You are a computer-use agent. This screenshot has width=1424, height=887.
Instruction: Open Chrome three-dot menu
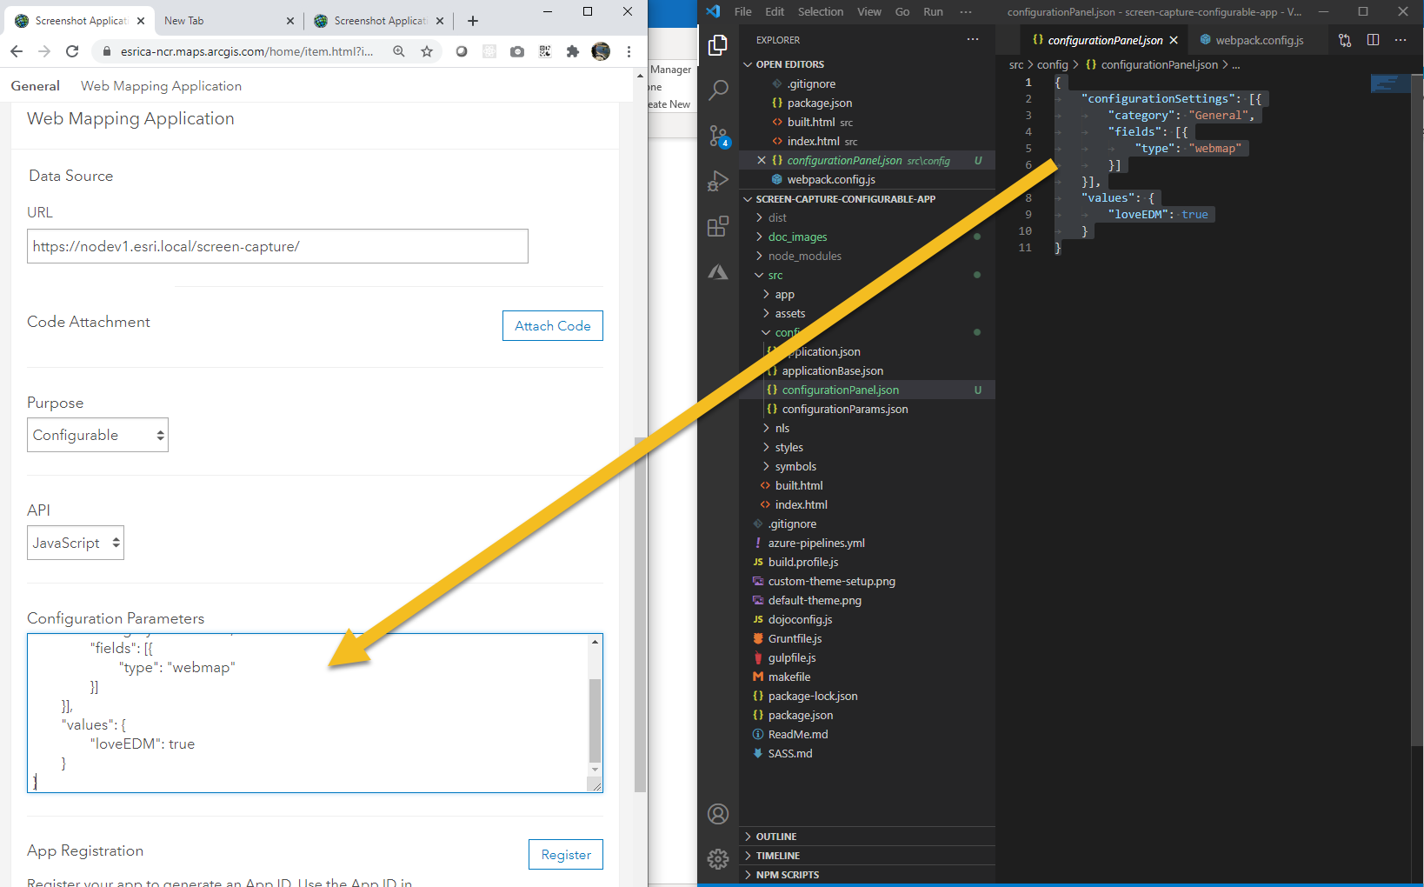coord(629,51)
